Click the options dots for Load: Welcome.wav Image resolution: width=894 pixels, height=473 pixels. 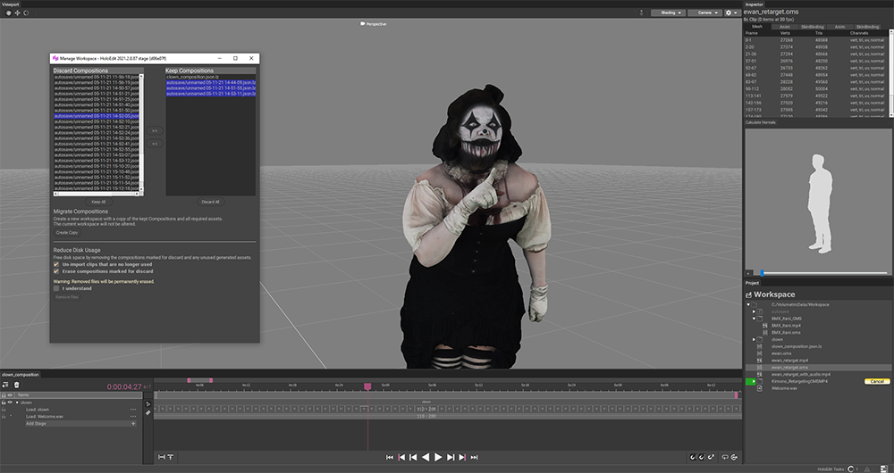coord(133,417)
